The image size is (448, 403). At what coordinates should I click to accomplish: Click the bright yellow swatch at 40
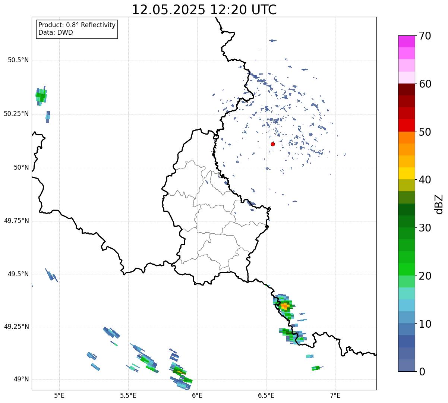click(407, 173)
